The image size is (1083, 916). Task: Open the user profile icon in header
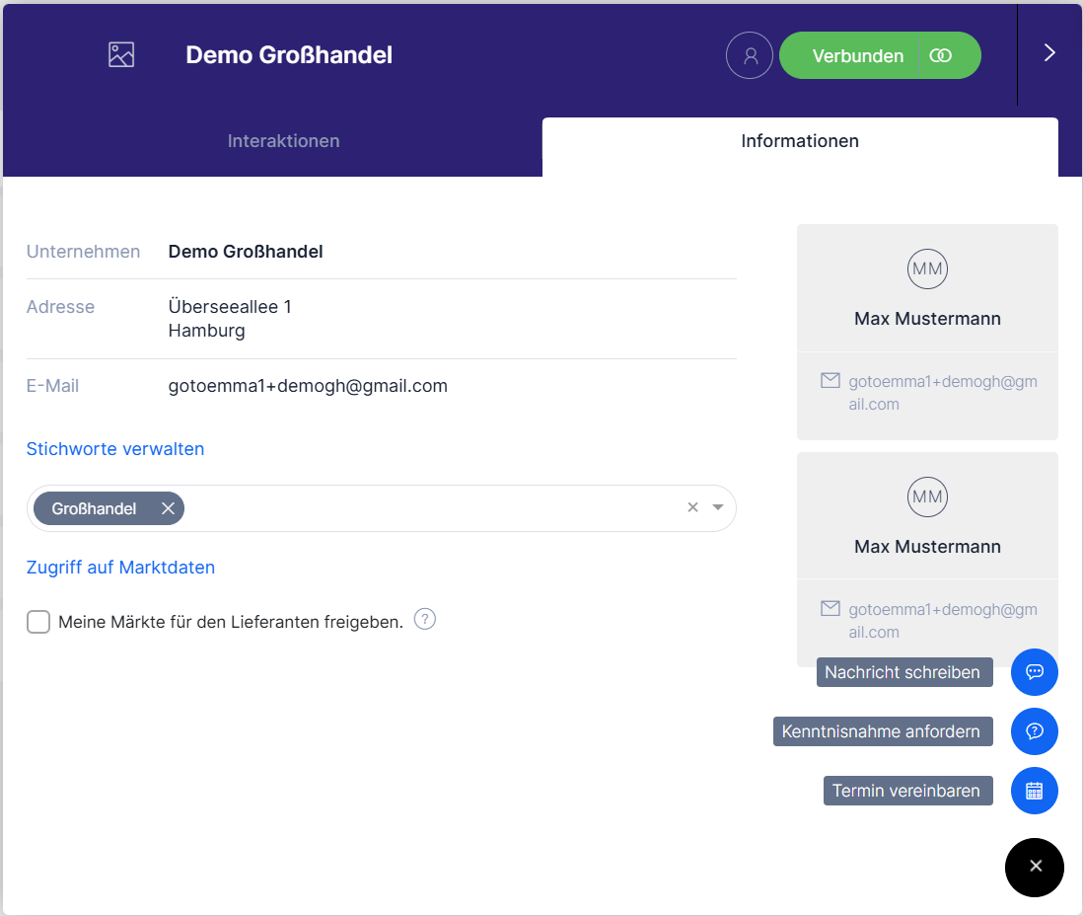click(x=750, y=55)
